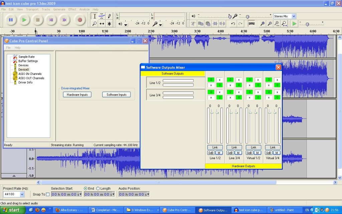Open the input meter microphone dropdown arrow
This screenshot has width=342, height=214.
click(161, 24)
